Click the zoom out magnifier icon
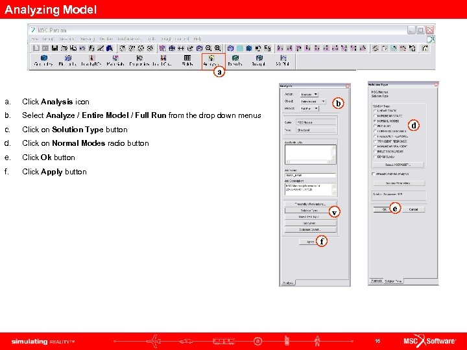Image resolution: width=467 pixels, height=350 pixels. point(208,48)
